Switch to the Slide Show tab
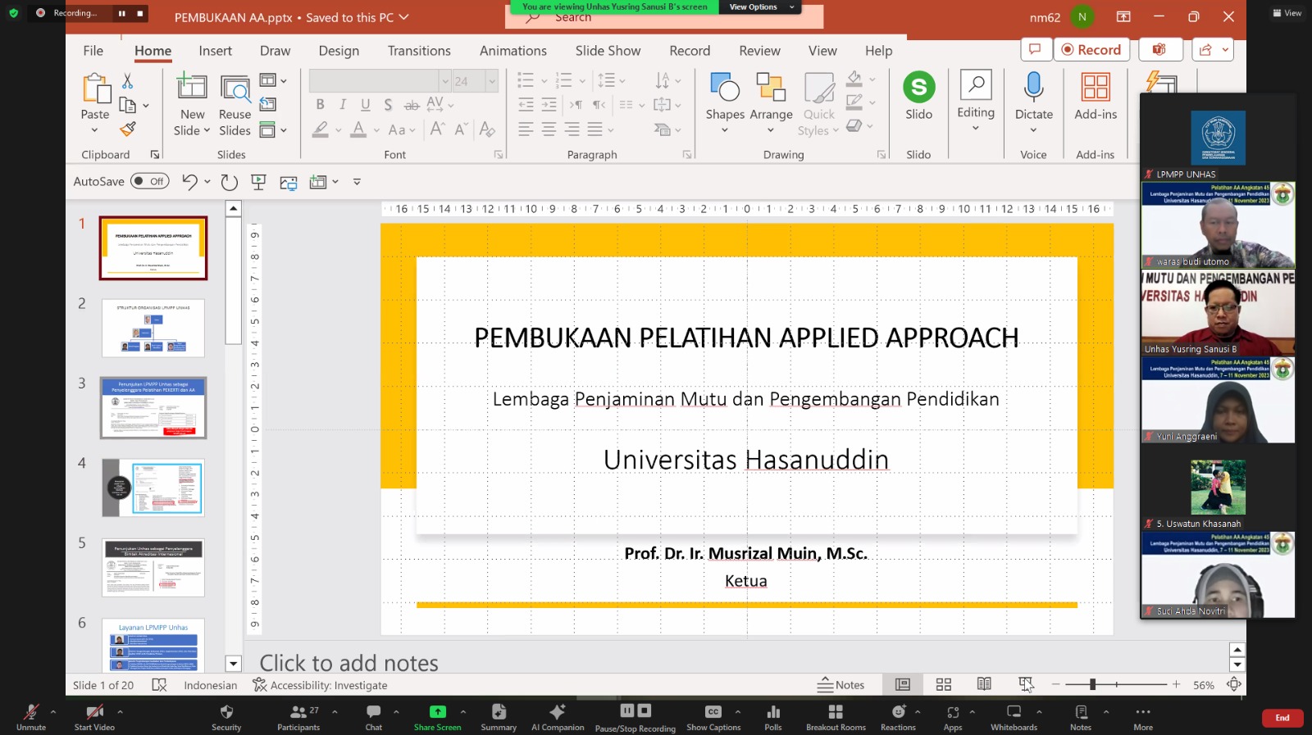The height and width of the screenshot is (735, 1312). 608,51
